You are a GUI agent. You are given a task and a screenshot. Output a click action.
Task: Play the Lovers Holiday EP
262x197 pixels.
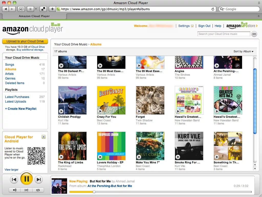[x=100, y=157]
